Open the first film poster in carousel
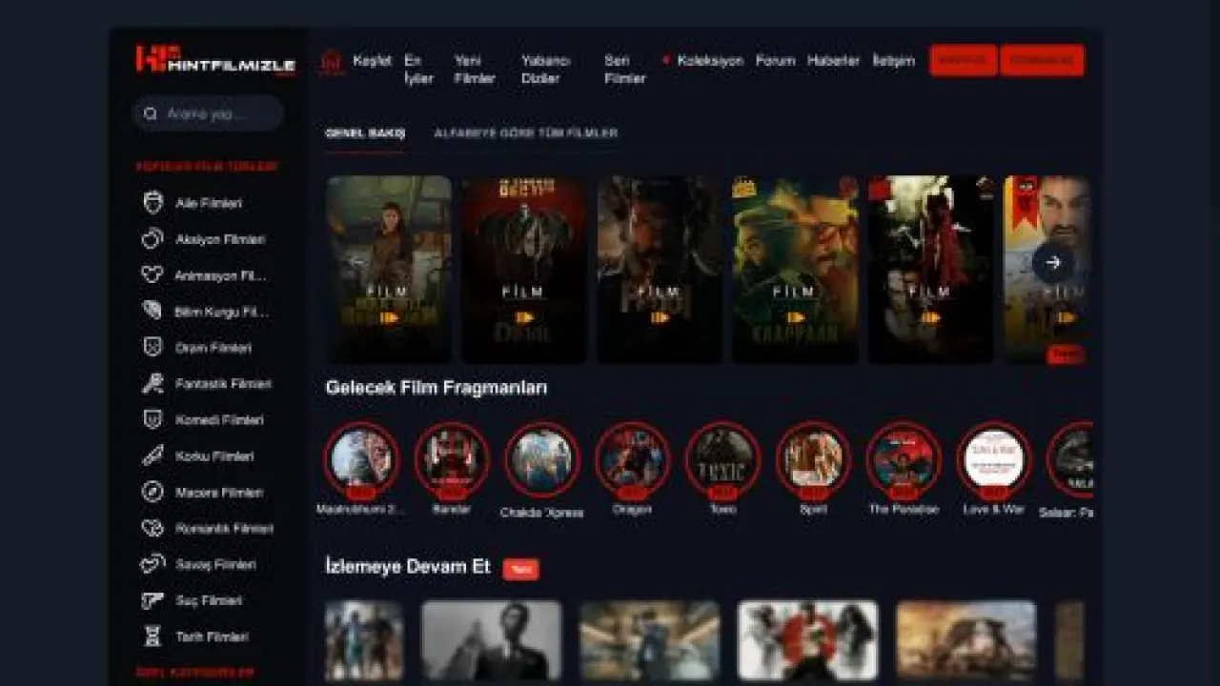This screenshot has height=686, width=1220. pyautogui.click(x=389, y=269)
